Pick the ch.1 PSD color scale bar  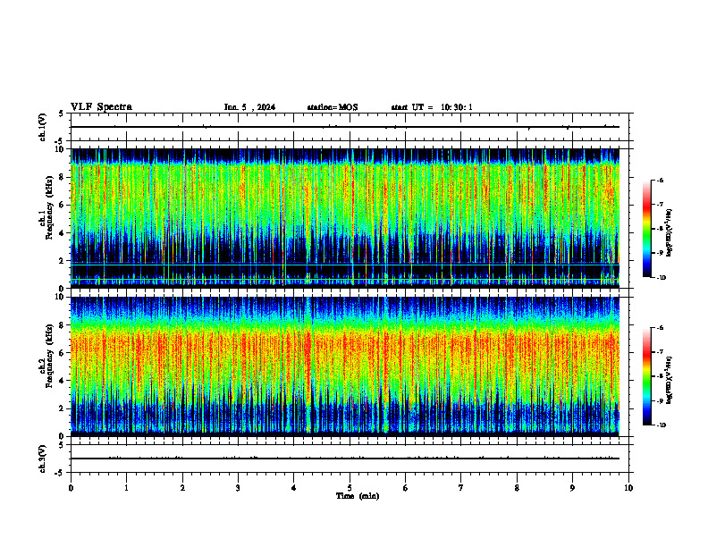click(646, 229)
